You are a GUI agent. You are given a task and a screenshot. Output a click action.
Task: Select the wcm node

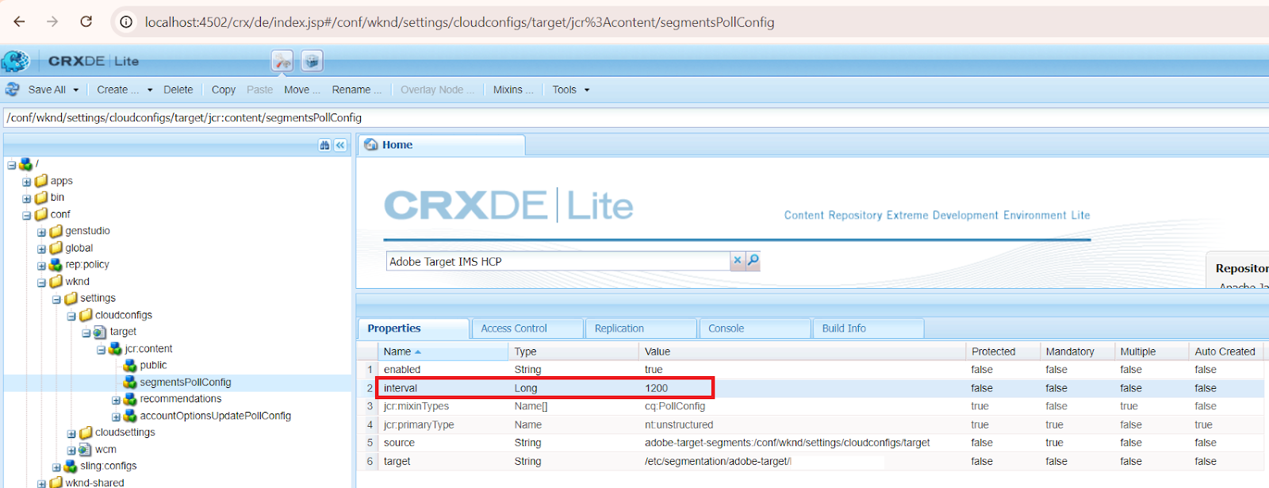(x=105, y=449)
